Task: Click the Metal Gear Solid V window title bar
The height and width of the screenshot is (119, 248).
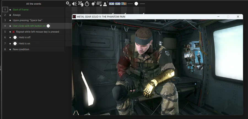Action: (x=157, y=17)
